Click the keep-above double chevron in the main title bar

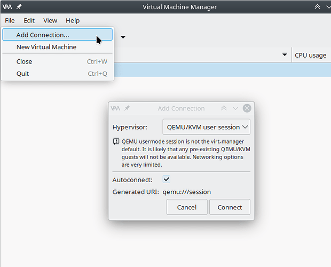(317, 7)
